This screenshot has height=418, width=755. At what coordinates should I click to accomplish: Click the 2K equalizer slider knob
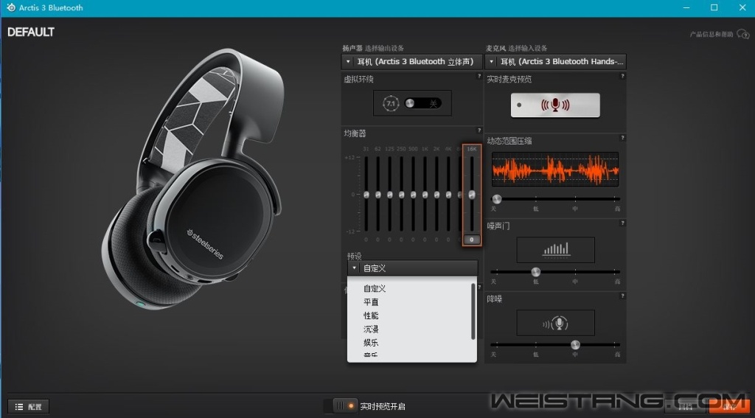point(436,195)
